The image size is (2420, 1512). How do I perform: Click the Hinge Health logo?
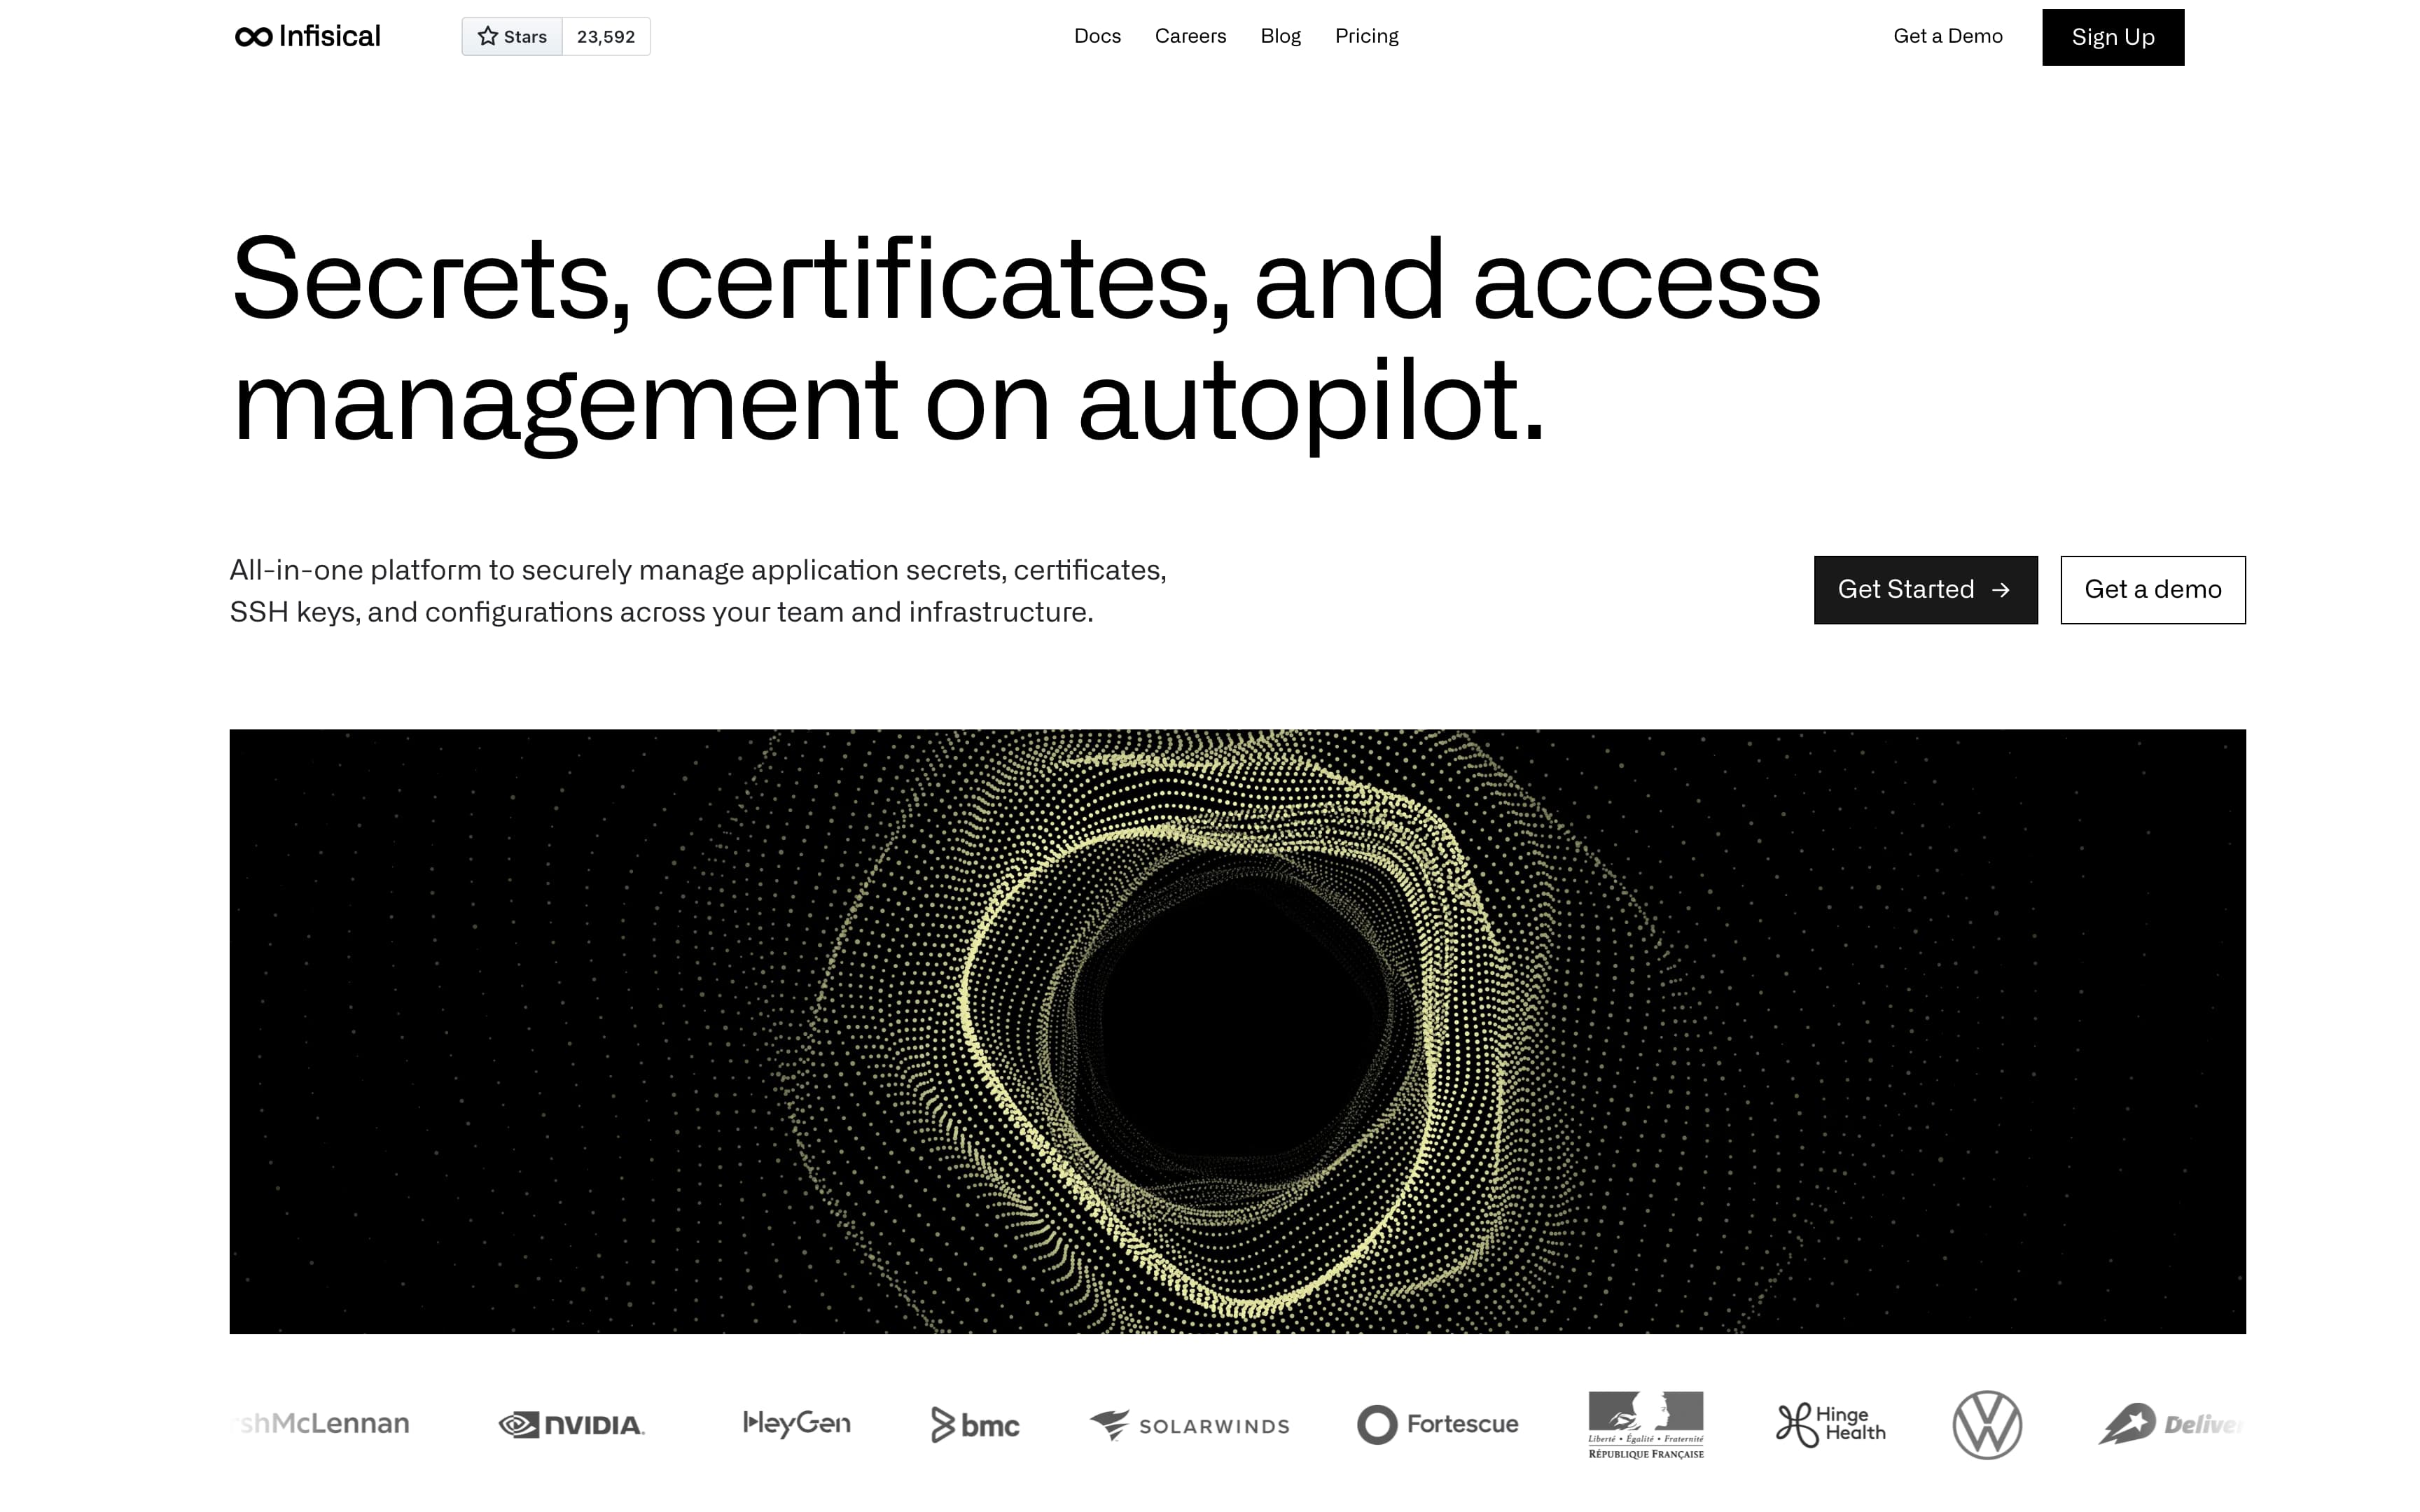tap(1830, 1424)
